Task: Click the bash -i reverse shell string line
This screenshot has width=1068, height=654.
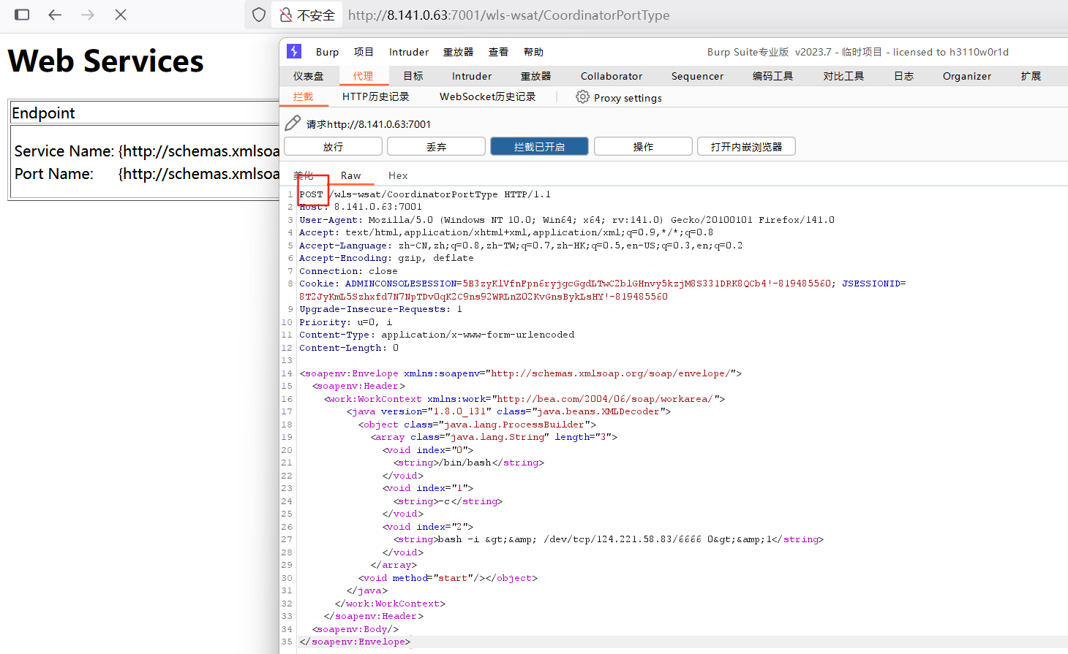Action: (608, 539)
